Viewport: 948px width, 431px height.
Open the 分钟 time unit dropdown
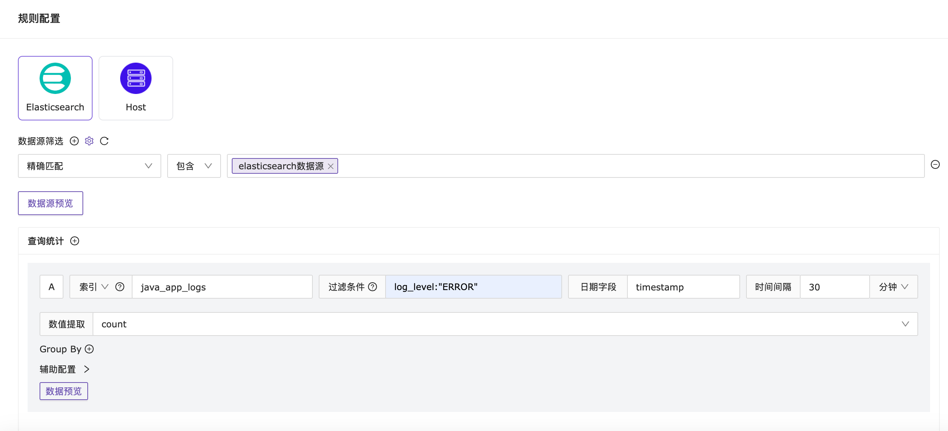click(x=893, y=287)
